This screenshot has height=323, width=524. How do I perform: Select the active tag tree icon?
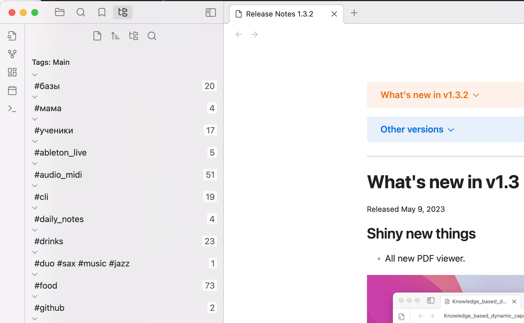123,12
